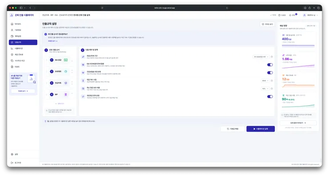Click IRP purple icon in order list
329x176 pixels.
(66, 94)
